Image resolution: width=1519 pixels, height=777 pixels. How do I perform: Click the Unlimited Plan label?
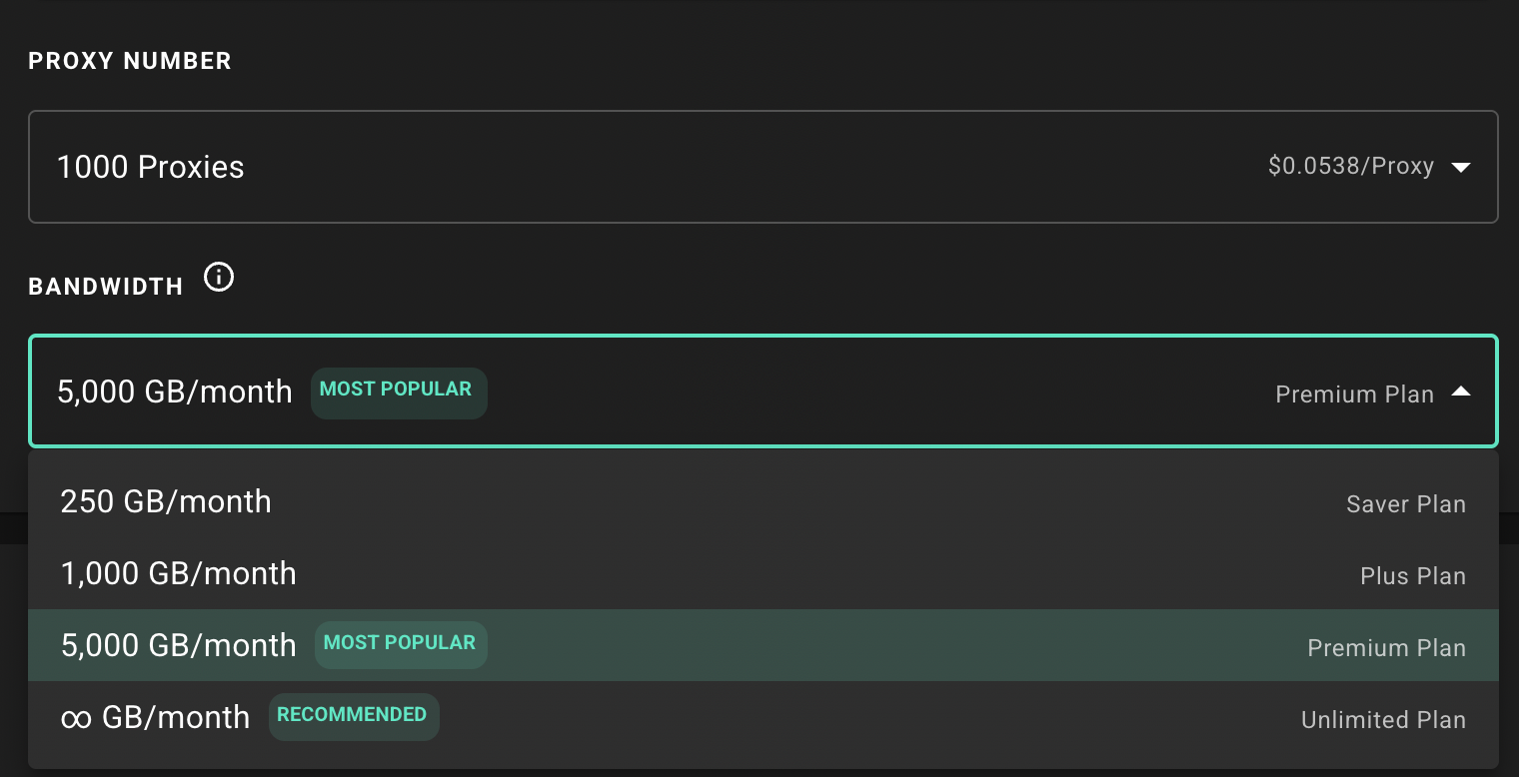click(1383, 720)
